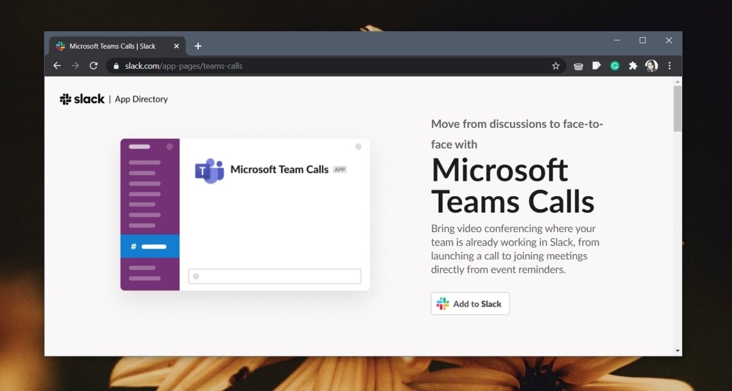Open the Grammarly extension icon

coord(614,65)
